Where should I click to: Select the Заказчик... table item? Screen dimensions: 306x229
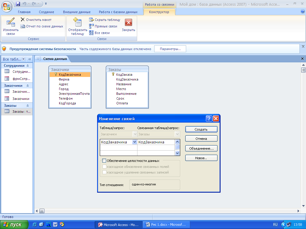(x=17, y=91)
